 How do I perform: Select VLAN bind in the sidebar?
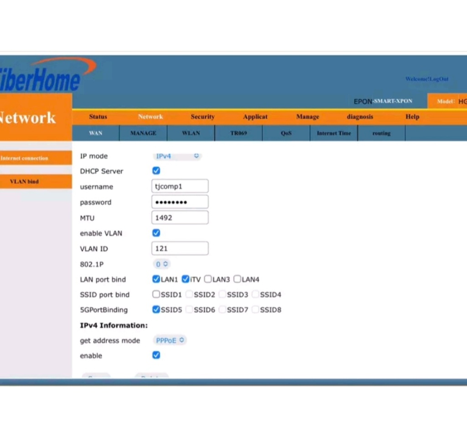tap(36, 182)
